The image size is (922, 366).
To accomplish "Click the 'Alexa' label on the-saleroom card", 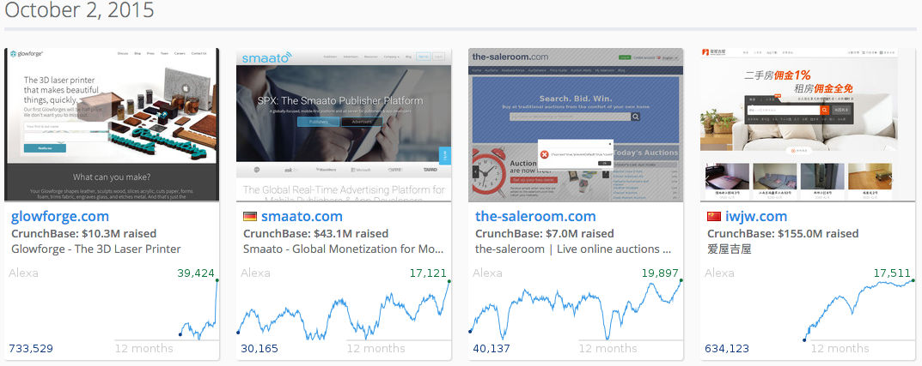I will pyautogui.click(x=487, y=273).
